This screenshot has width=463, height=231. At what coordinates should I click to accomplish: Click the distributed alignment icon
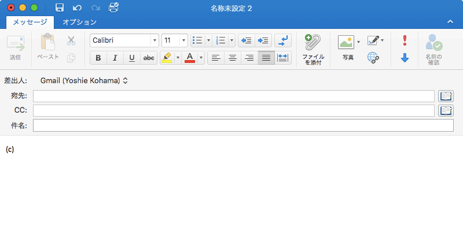283,58
